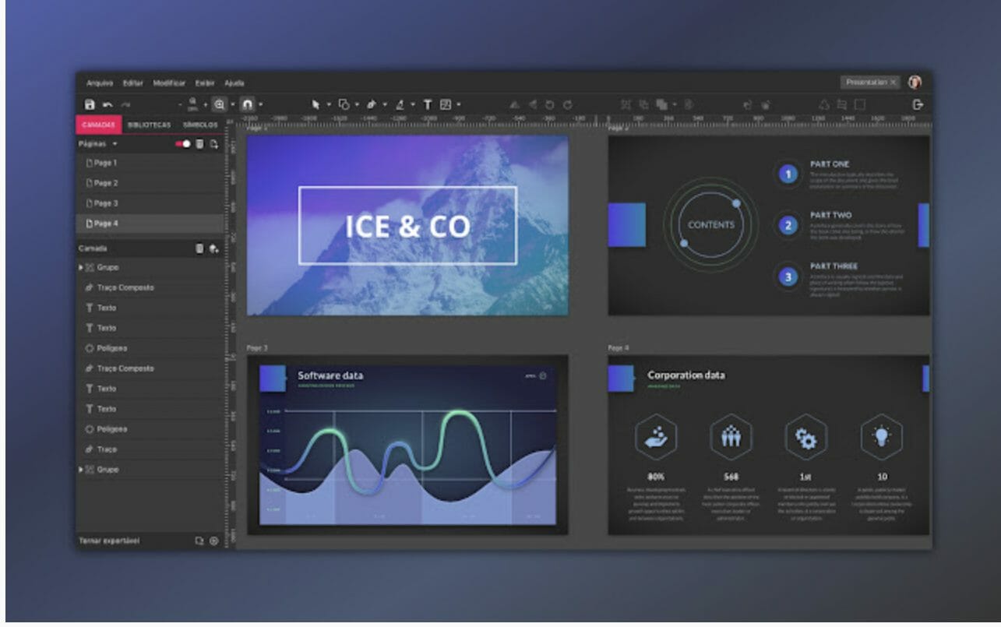The width and height of the screenshot is (1001, 627).
Task: Open the Páginas dropdown
Action: [x=114, y=144]
